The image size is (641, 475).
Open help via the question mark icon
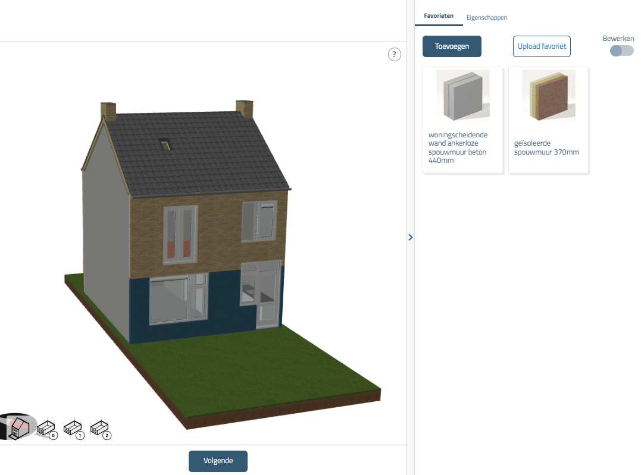pos(394,55)
